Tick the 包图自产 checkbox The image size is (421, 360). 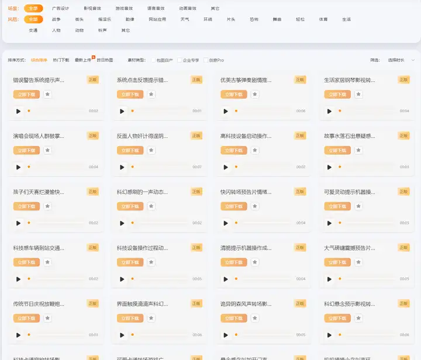(x=153, y=60)
